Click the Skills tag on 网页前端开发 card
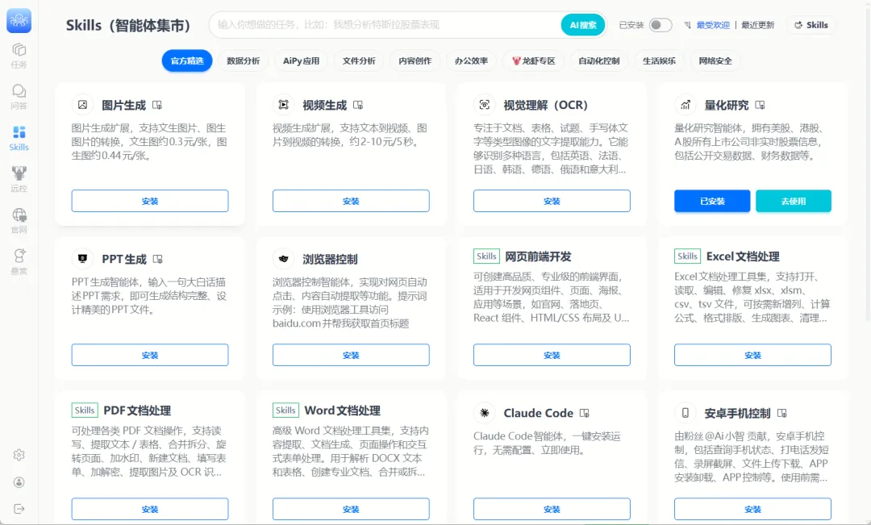871x525 pixels. (x=486, y=256)
